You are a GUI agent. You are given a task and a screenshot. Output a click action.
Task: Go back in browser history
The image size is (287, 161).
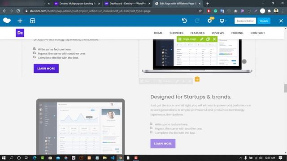click(4, 11)
